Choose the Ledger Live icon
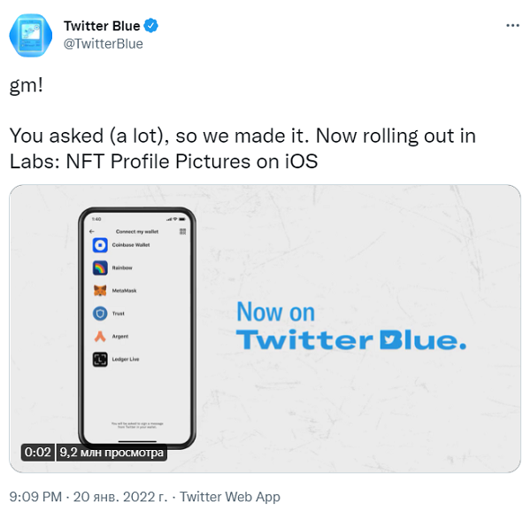Image resolution: width=531 pixels, height=520 pixels. 100,360
